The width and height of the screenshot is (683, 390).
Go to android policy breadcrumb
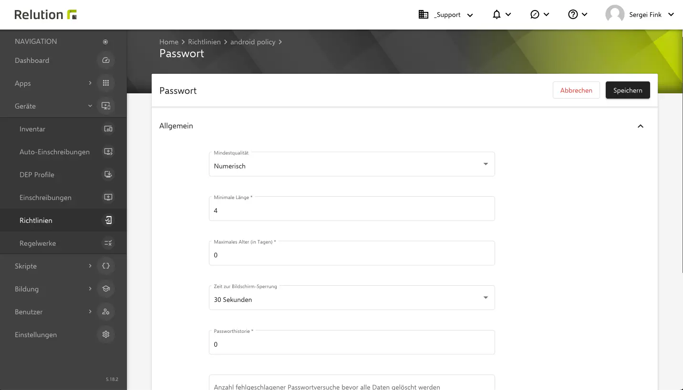coord(253,42)
